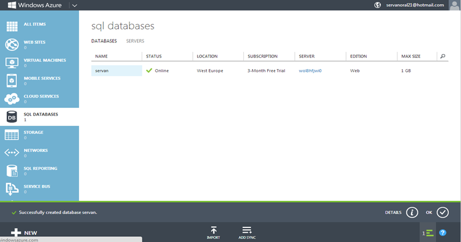
Task: Open the help question mark icon
Action: coord(443,233)
